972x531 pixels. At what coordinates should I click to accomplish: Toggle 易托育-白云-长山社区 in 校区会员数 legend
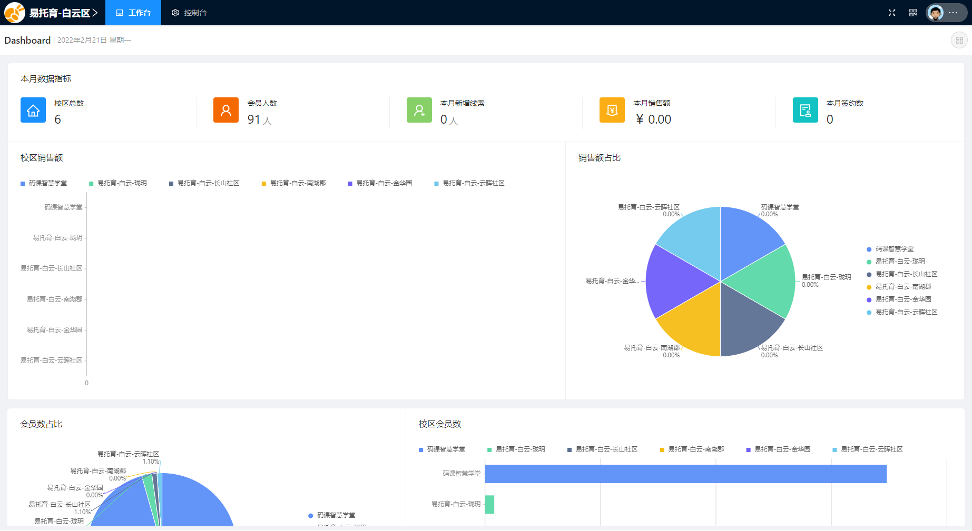(x=603, y=449)
